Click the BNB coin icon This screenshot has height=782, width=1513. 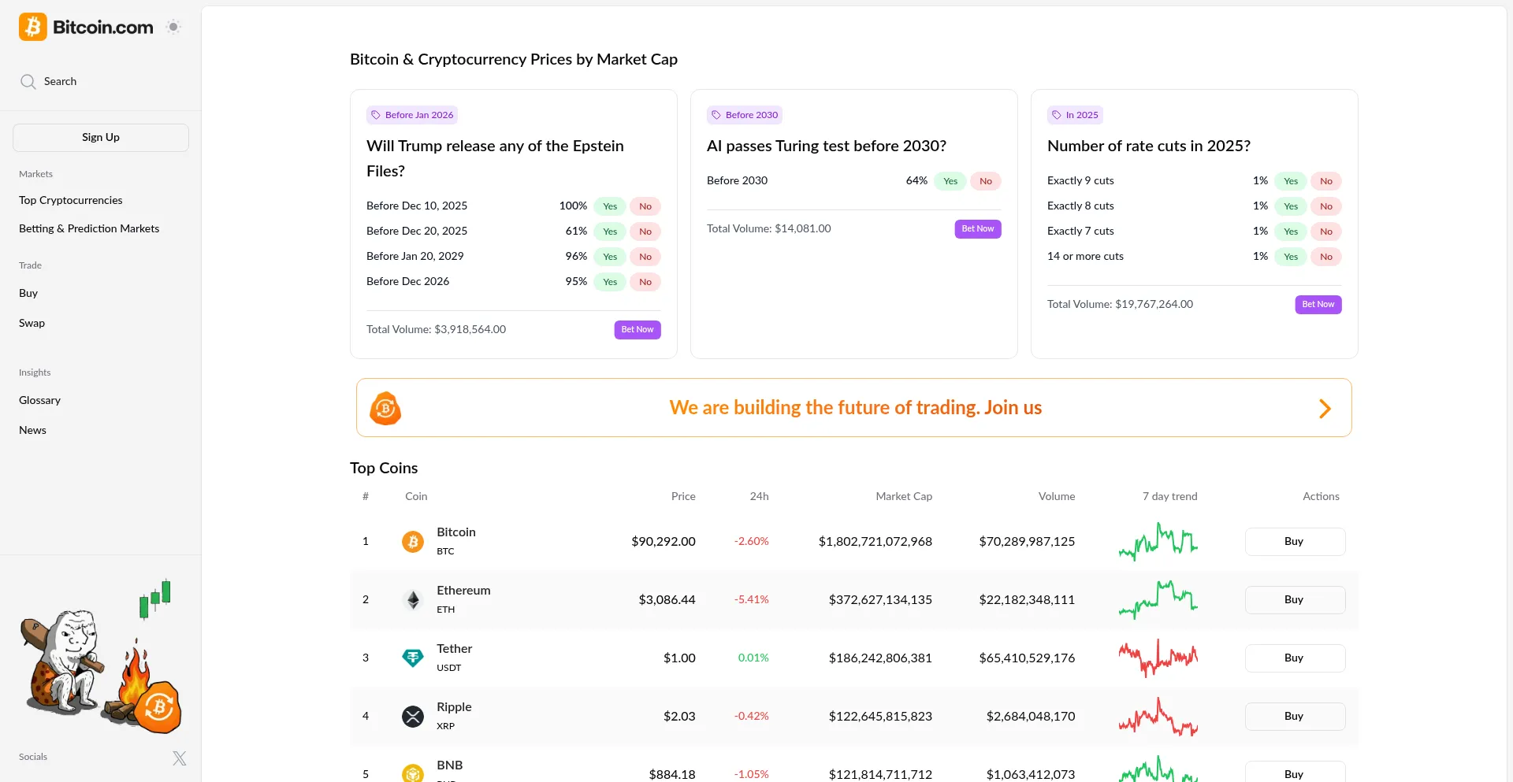[x=413, y=773]
